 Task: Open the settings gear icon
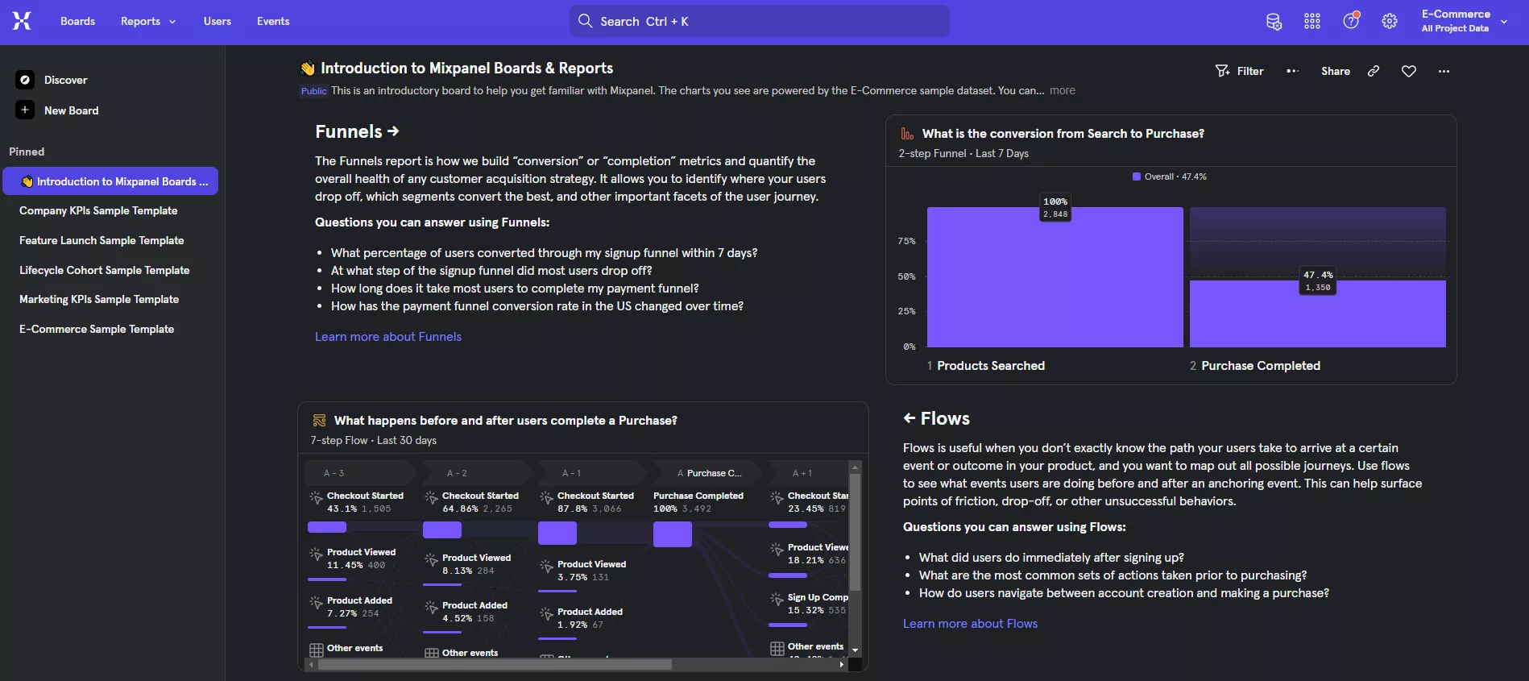[1390, 22]
